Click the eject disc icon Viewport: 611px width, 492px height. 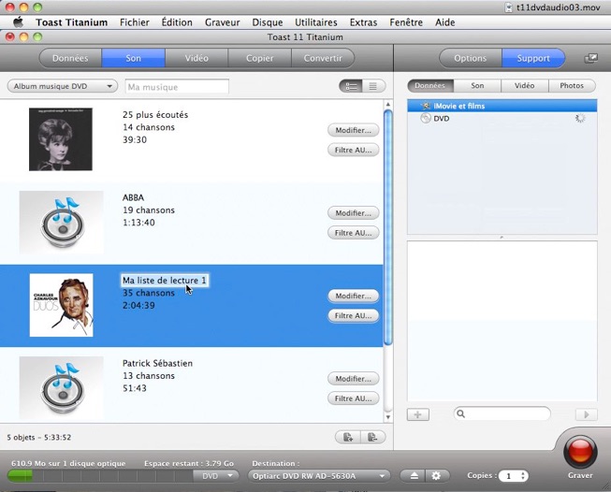(414, 476)
